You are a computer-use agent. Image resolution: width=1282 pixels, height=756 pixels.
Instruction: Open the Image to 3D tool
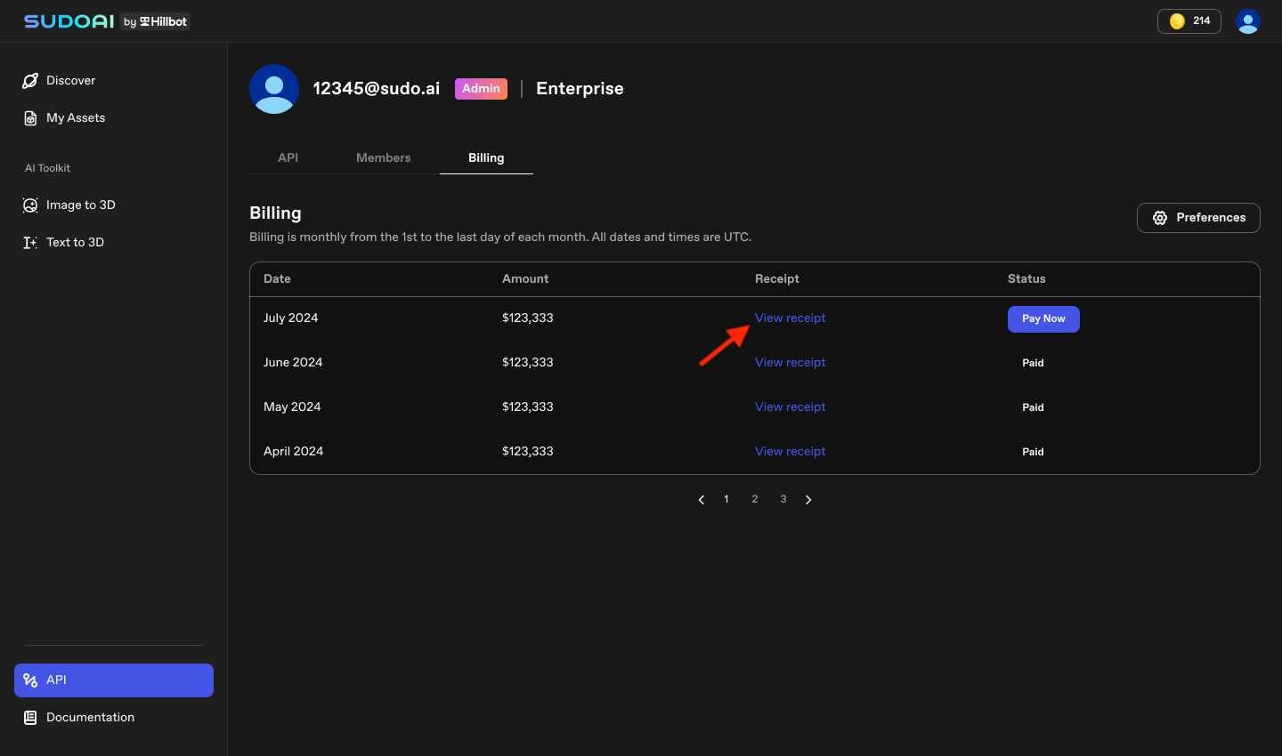[x=114, y=205]
